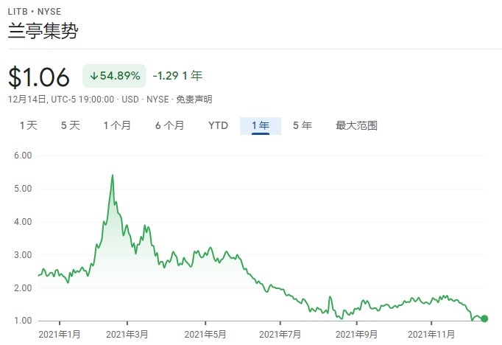Click the $1.06 current price
The image size is (502, 345).
tap(39, 77)
